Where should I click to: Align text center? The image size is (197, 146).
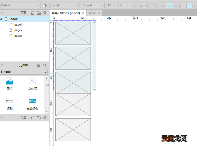(x=170, y=5)
